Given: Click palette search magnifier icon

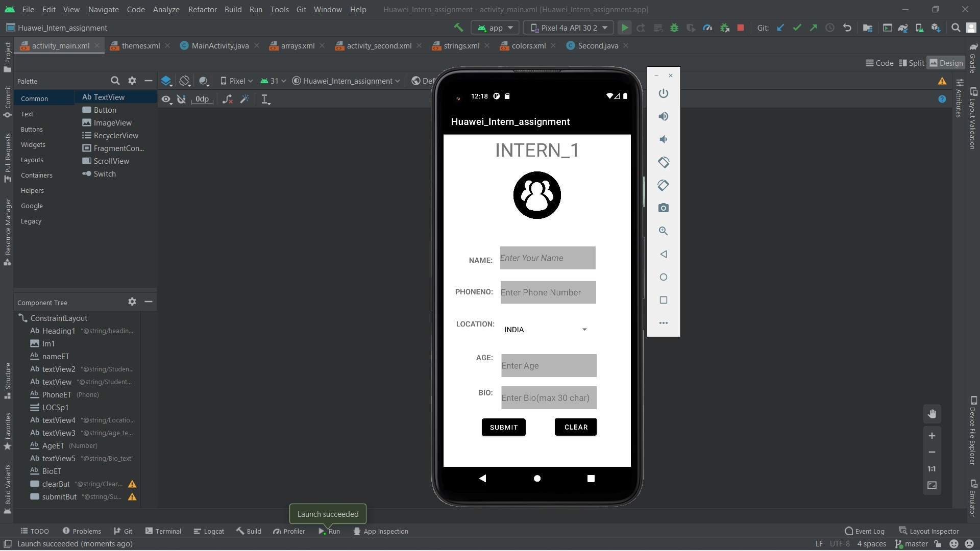Looking at the screenshot, I should 115,81.
